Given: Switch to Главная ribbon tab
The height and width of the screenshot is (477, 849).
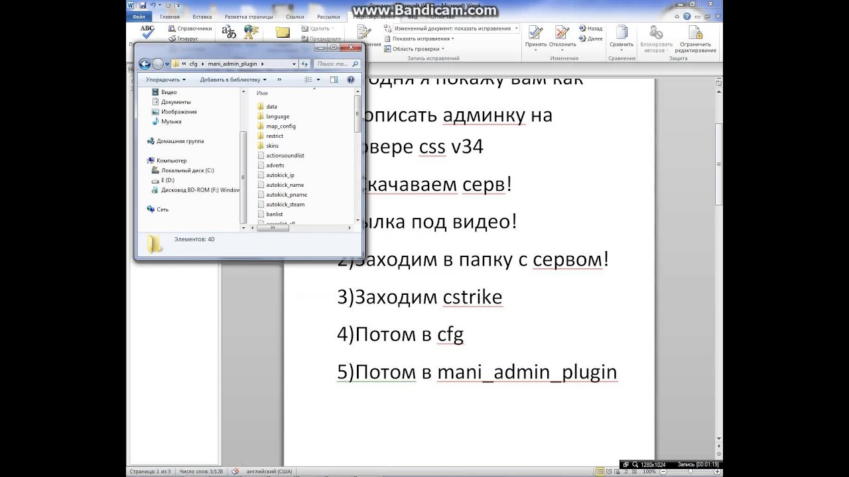Looking at the screenshot, I should click(169, 17).
